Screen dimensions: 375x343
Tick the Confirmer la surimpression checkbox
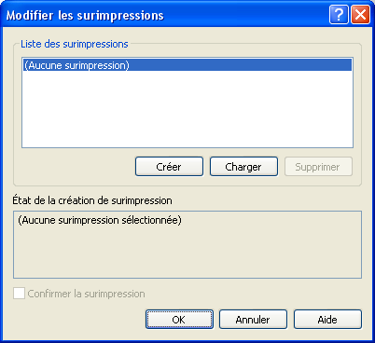pyautogui.click(x=19, y=294)
